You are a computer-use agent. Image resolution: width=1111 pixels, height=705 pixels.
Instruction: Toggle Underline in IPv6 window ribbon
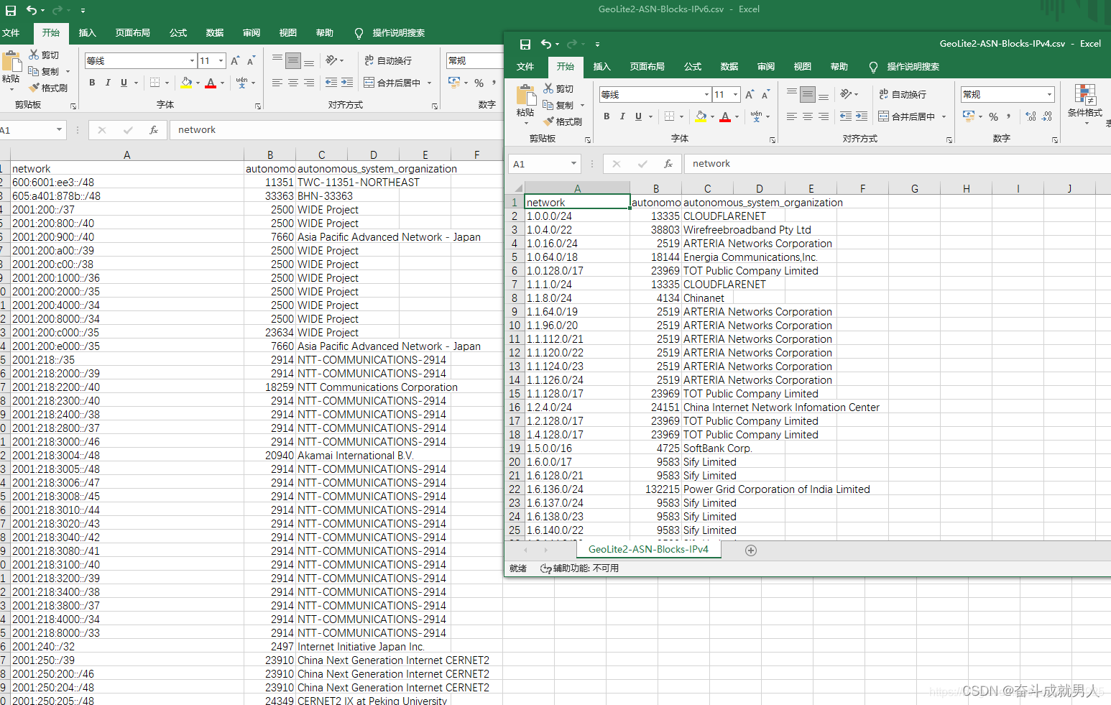(124, 83)
